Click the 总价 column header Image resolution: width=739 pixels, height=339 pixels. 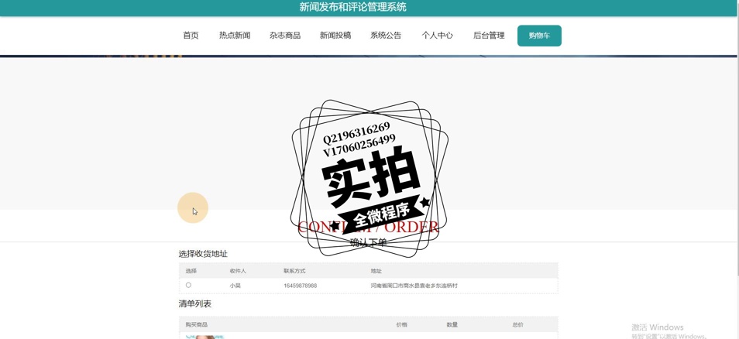[x=517, y=324]
